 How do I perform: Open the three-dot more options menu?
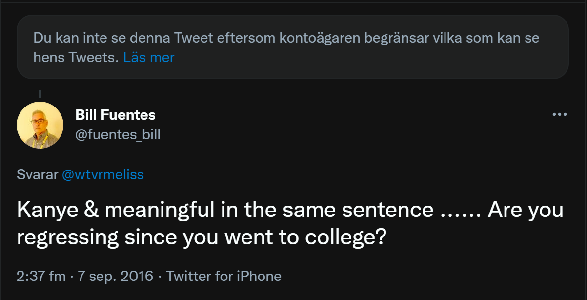coord(559,114)
